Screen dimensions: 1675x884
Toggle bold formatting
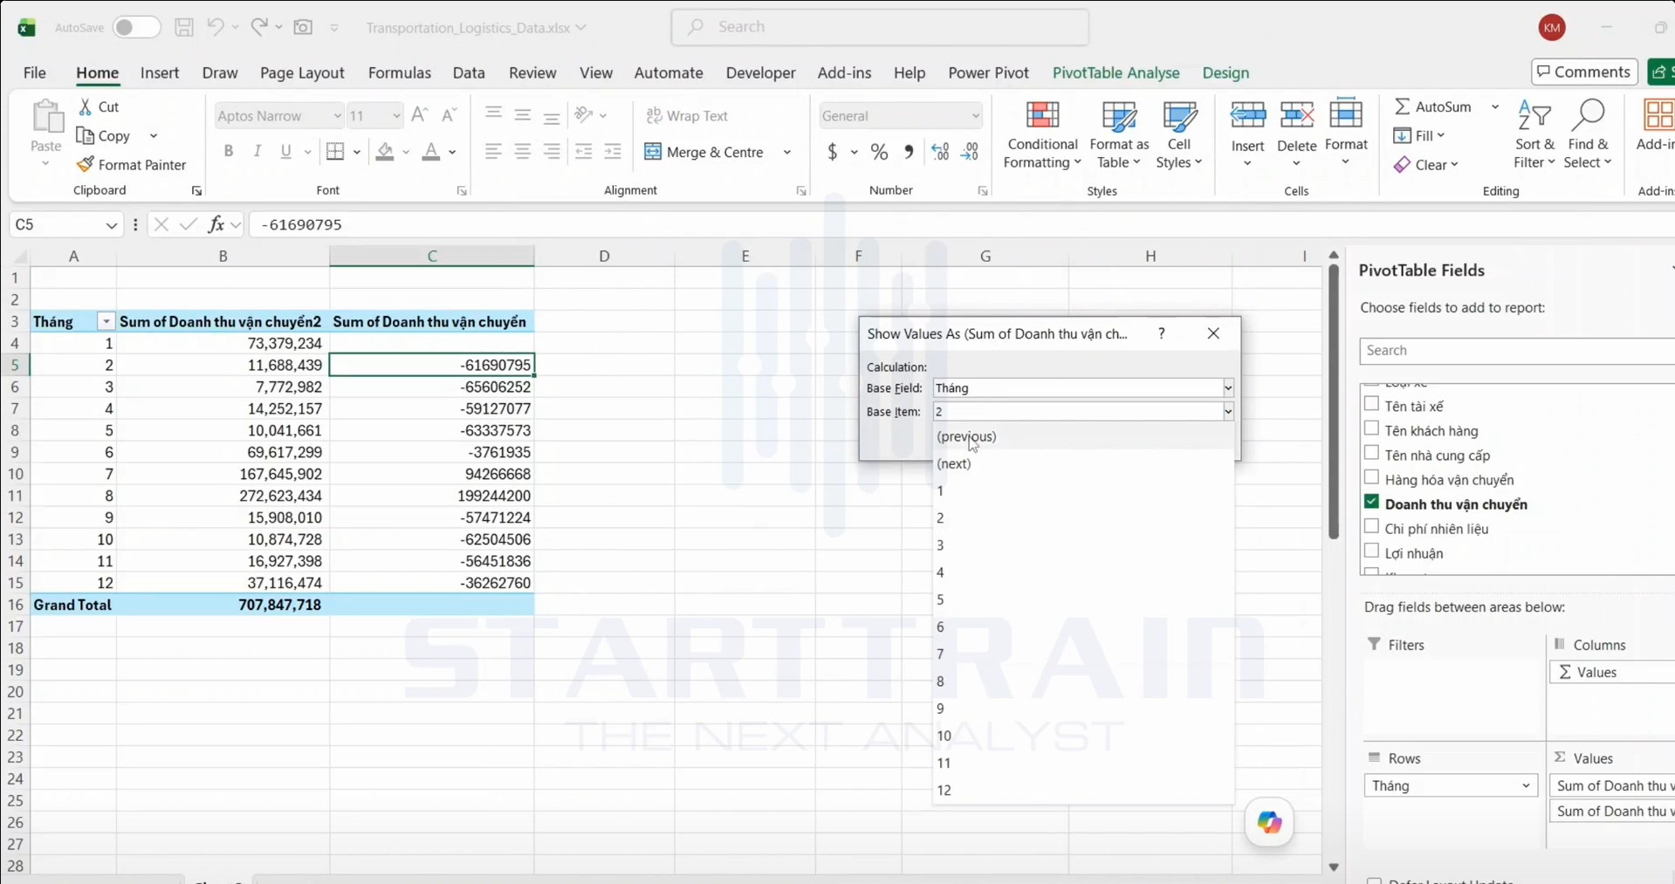click(229, 151)
